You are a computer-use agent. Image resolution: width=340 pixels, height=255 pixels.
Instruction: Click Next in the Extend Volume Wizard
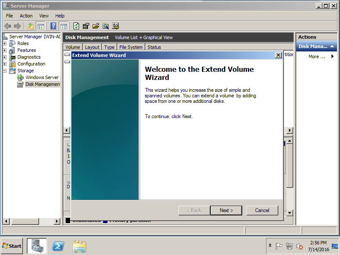point(226,210)
